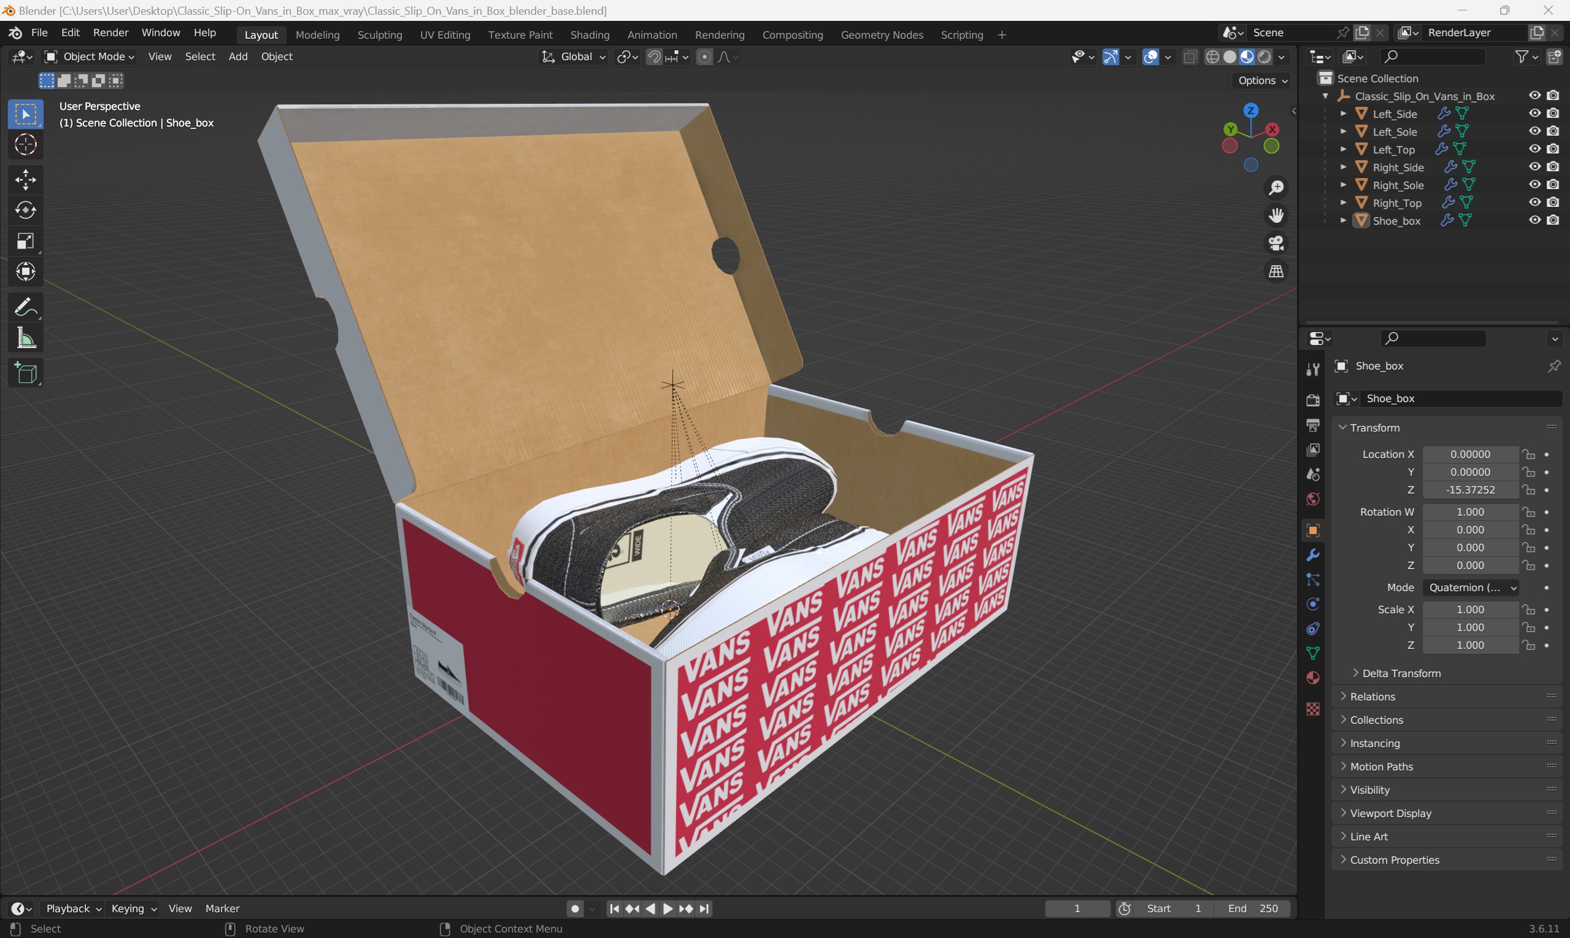Select the Select Box tool
The width and height of the screenshot is (1570, 938).
tap(26, 114)
